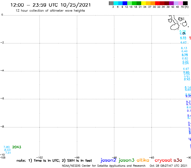
Task: Click the s3a satellite legend label
Action: coord(178,160)
